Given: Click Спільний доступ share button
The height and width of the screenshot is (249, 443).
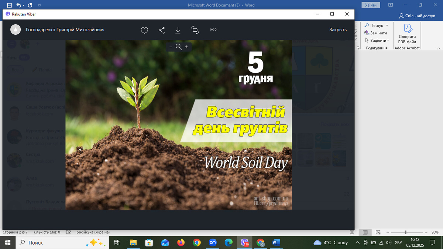Looking at the screenshot, I should pyautogui.click(x=417, y=16).
